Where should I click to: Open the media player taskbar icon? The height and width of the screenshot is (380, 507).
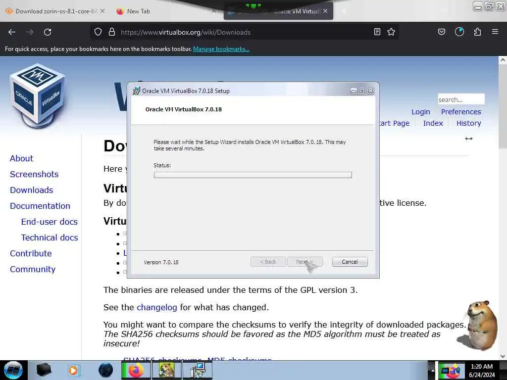73,370
